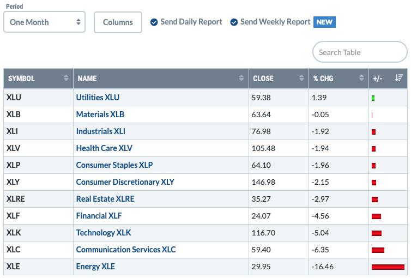Click the Communication Services XLC link

pyautogui.click(x=126, y=250)
